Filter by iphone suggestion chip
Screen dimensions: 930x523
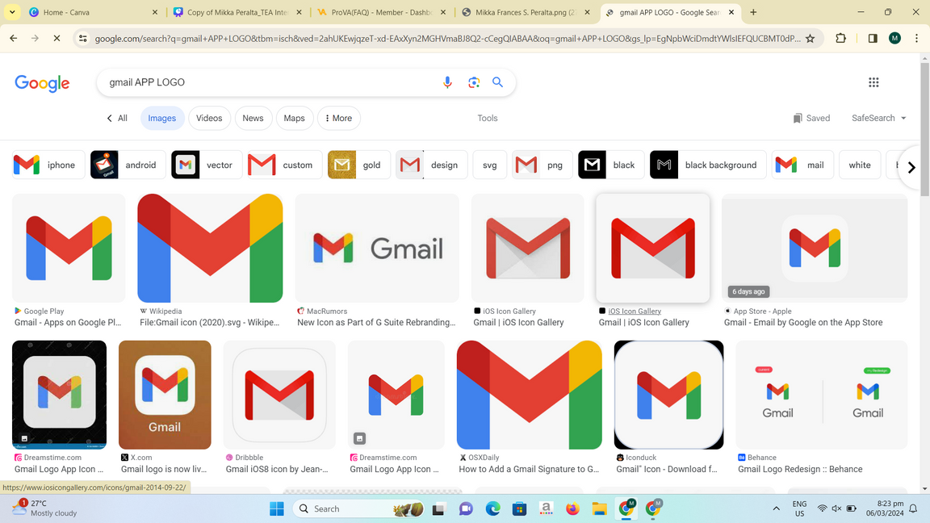click(47, 165)
